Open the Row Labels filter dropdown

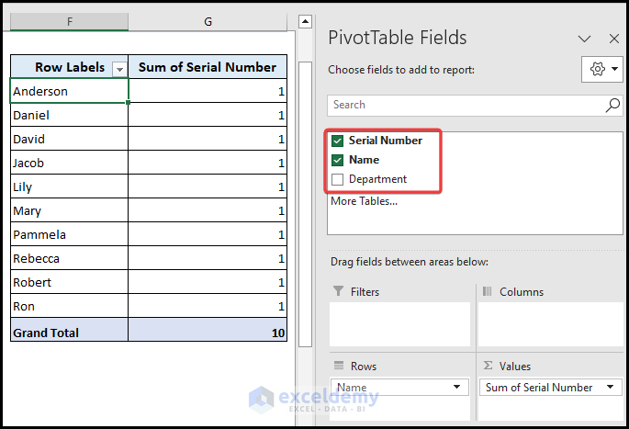click(118, 68)
